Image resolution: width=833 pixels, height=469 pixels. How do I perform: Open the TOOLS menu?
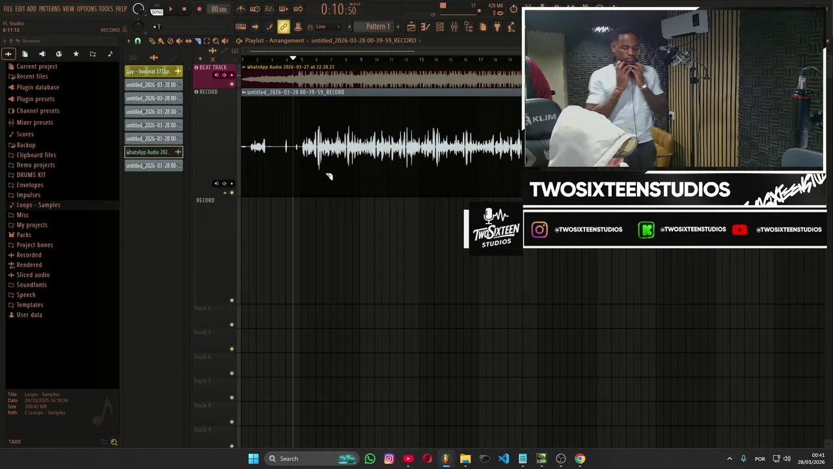click(x=105, y=8)
